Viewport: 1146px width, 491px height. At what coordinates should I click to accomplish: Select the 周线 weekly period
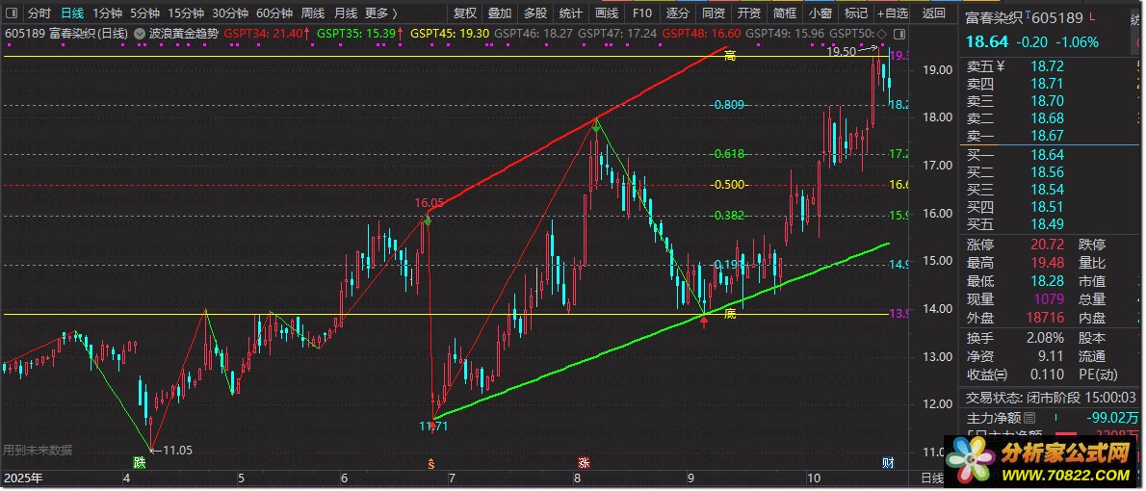coord(313,13)
